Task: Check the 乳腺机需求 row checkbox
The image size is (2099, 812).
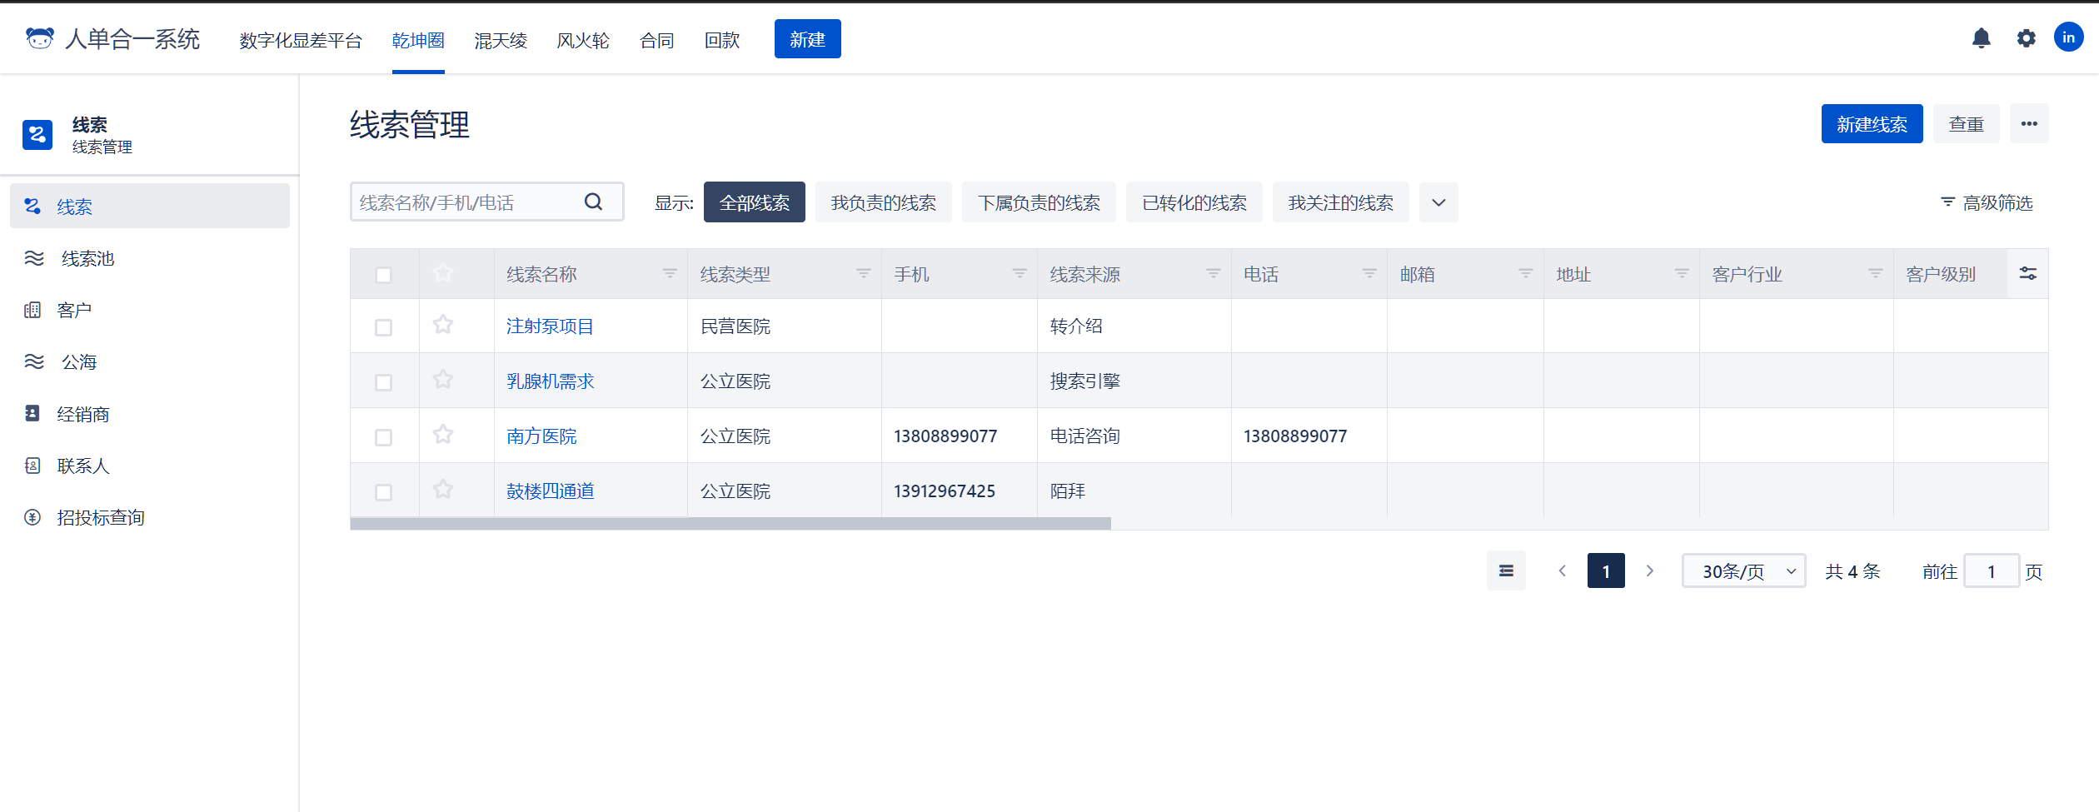Action: (x=383, y=382)
